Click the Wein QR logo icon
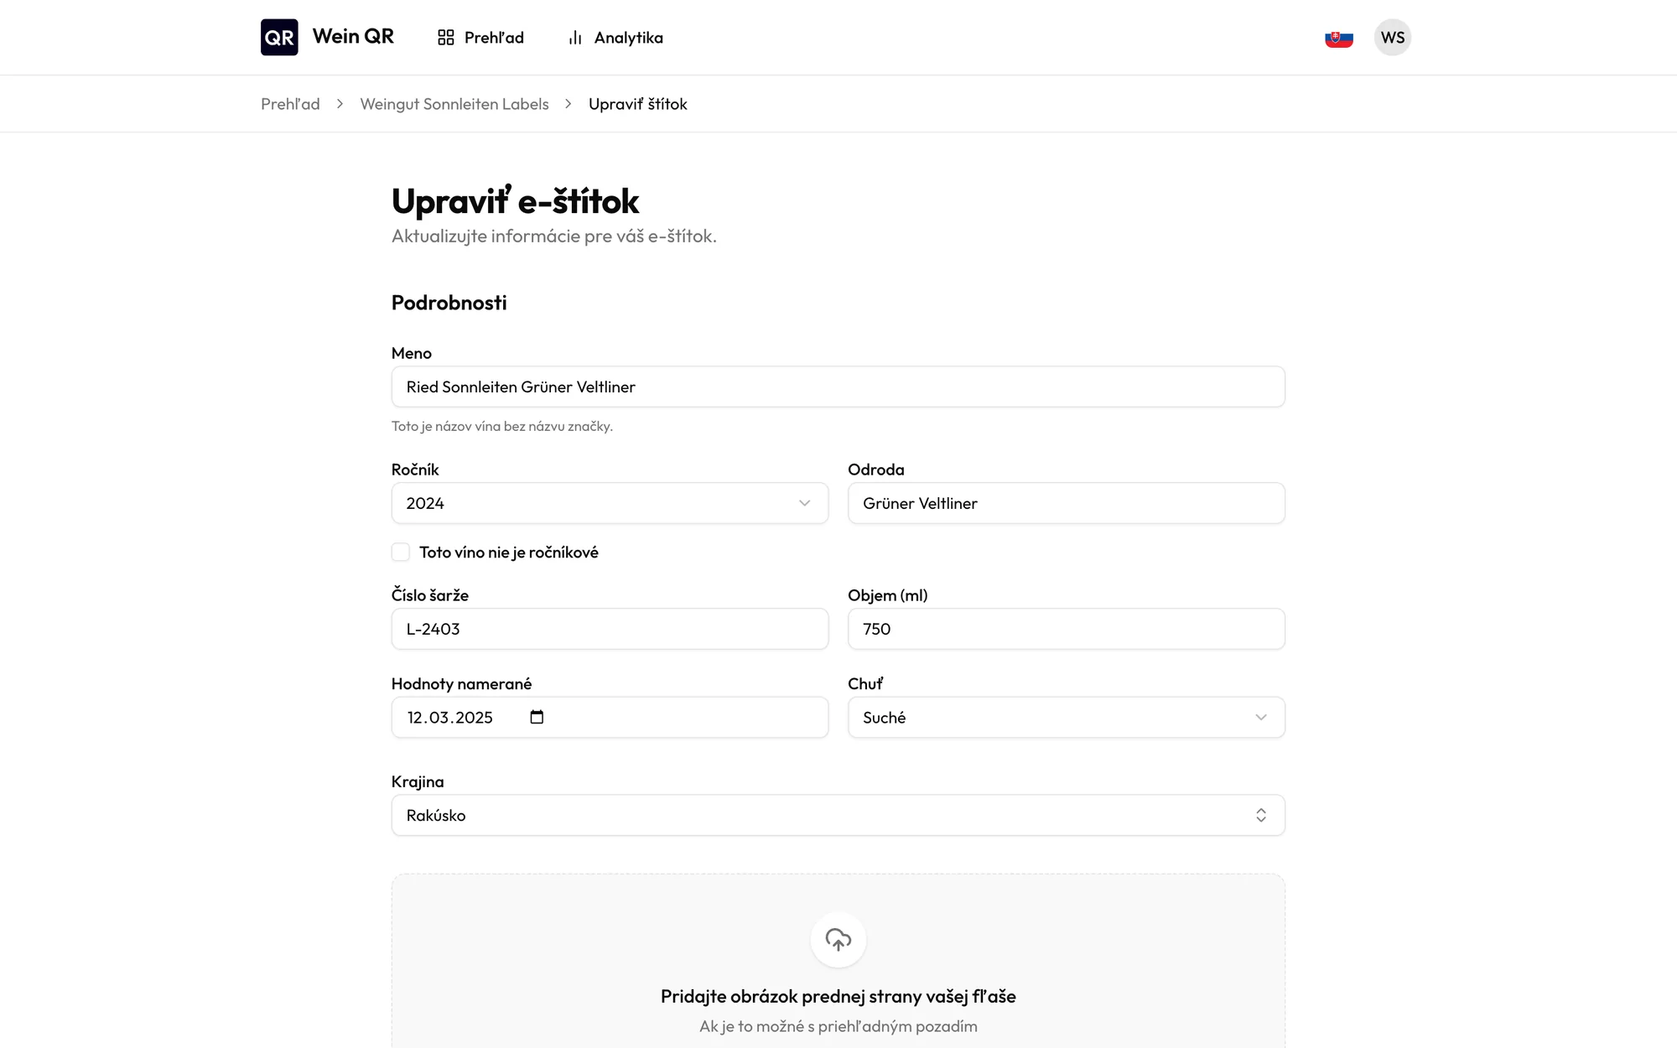Screen dimensions: 1677x1048 tap(279, 37)
